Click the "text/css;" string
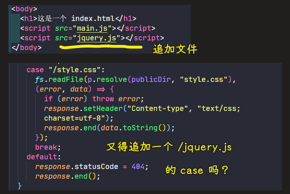The height and width of the screenshot is (194, 290). [x=219, y=108]
